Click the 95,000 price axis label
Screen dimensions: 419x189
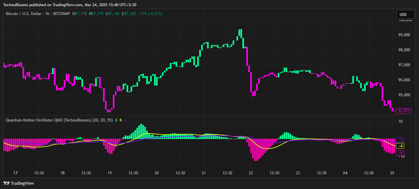pyautogui.click(x=404, y=95)
